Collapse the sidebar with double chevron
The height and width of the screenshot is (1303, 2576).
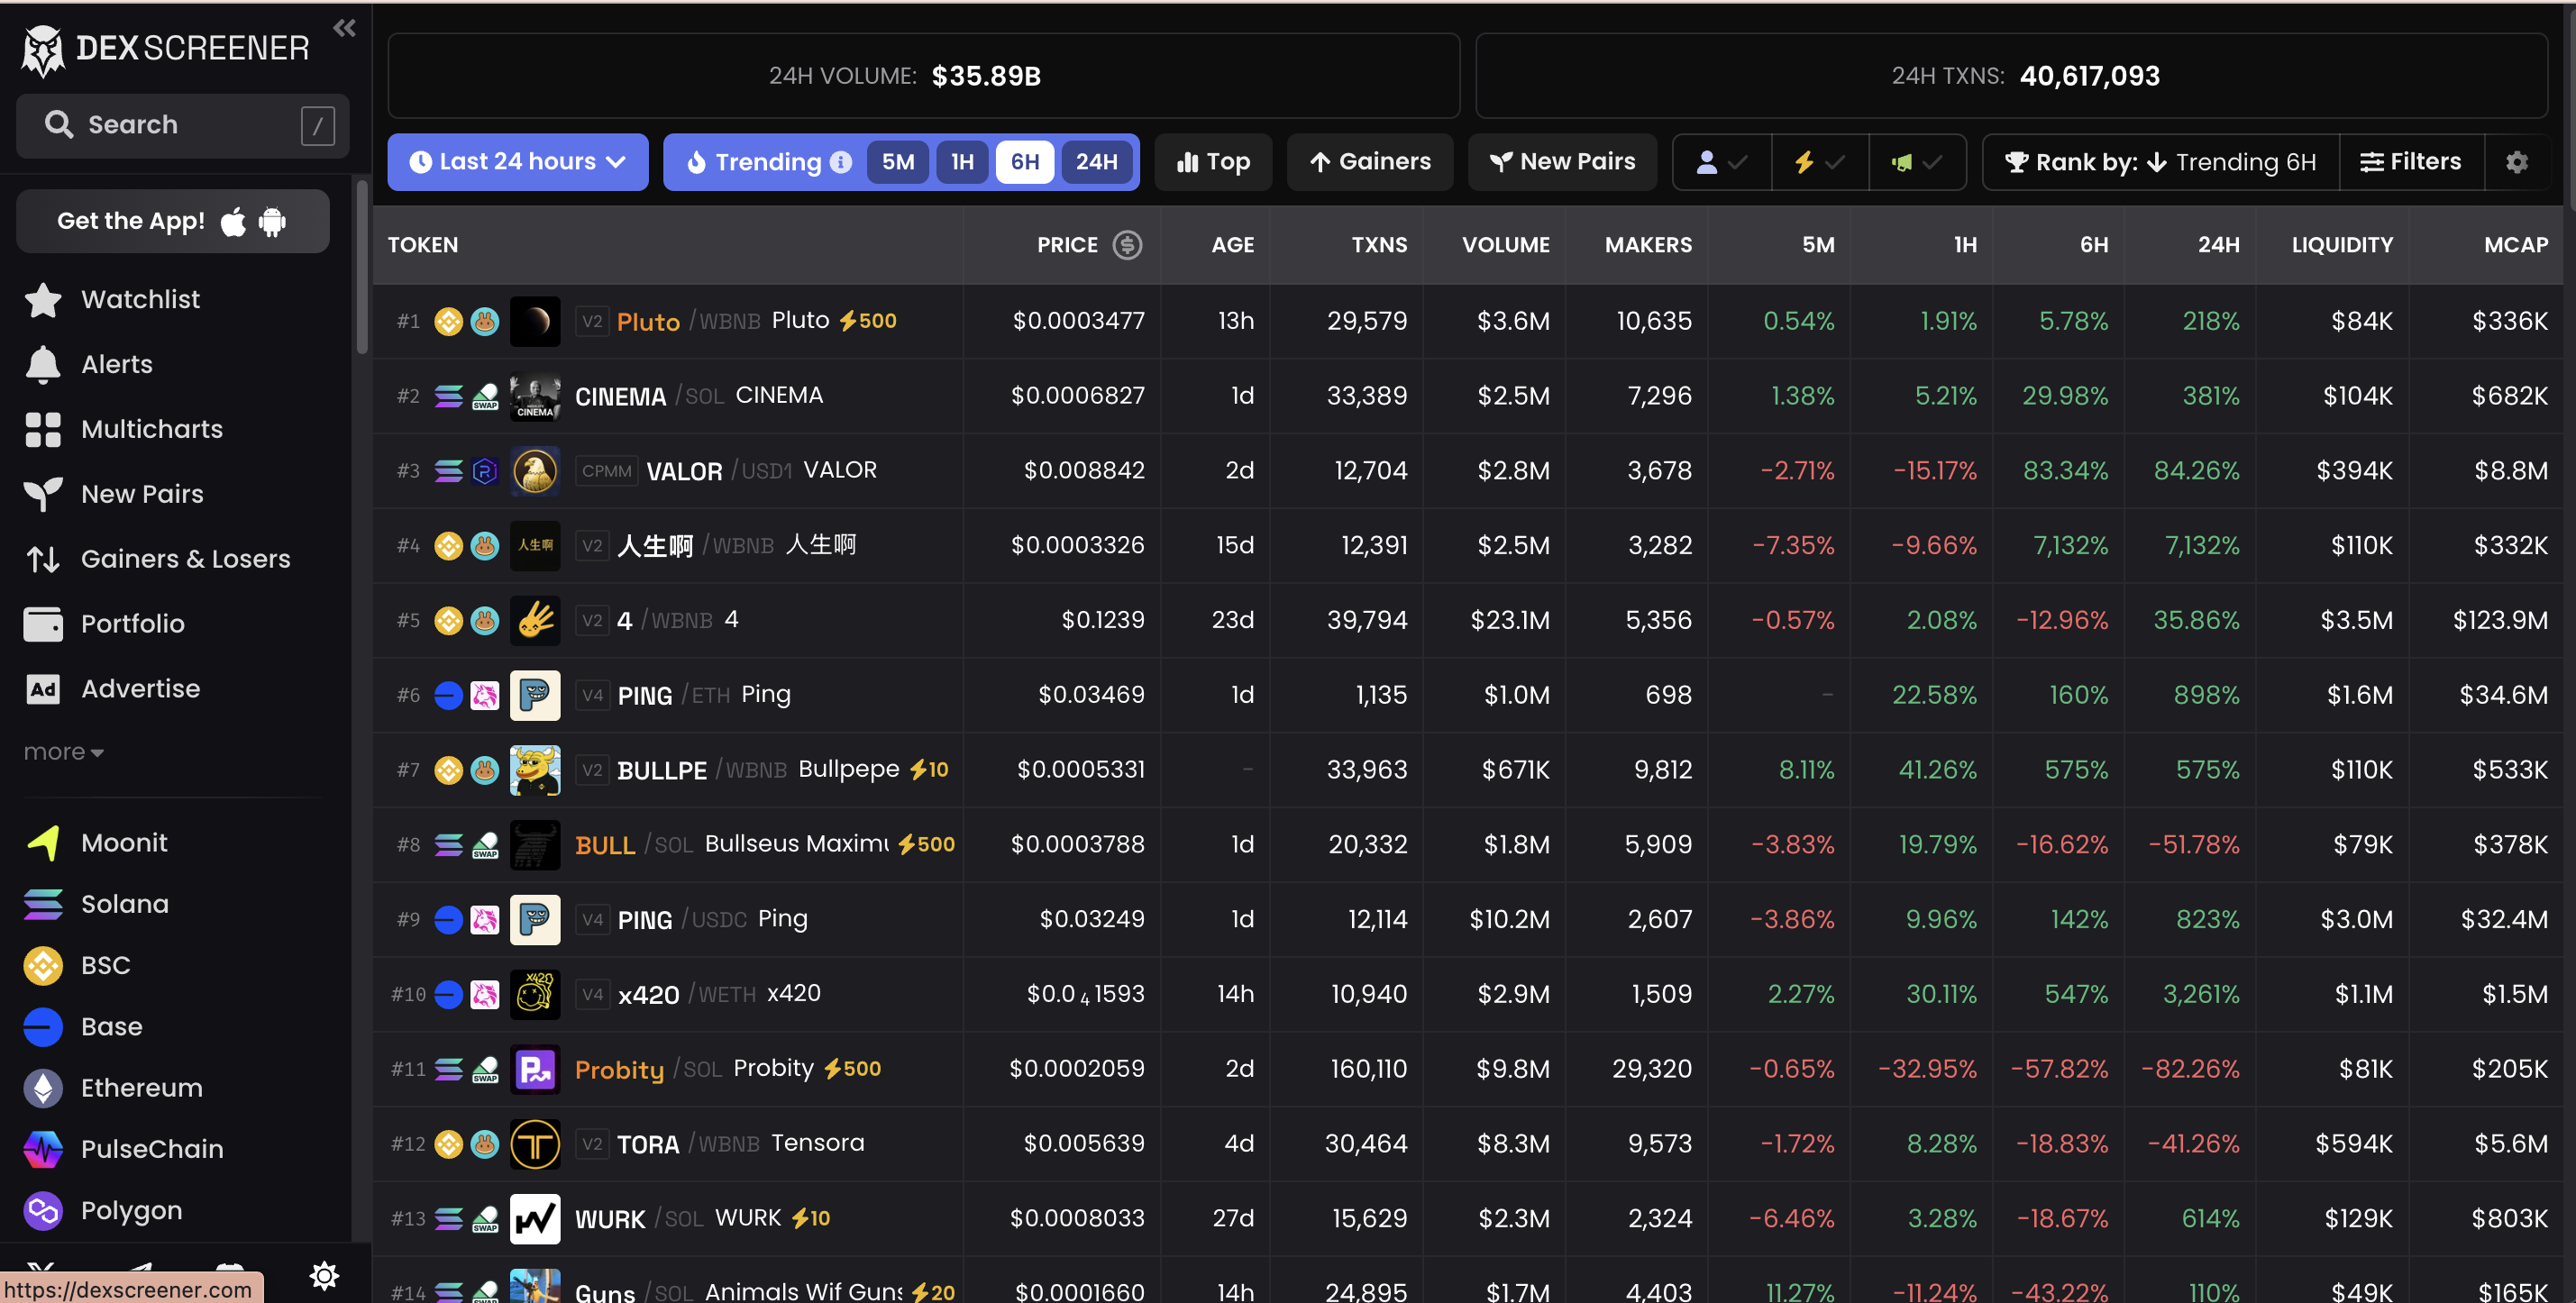click(x=344, y=28)
